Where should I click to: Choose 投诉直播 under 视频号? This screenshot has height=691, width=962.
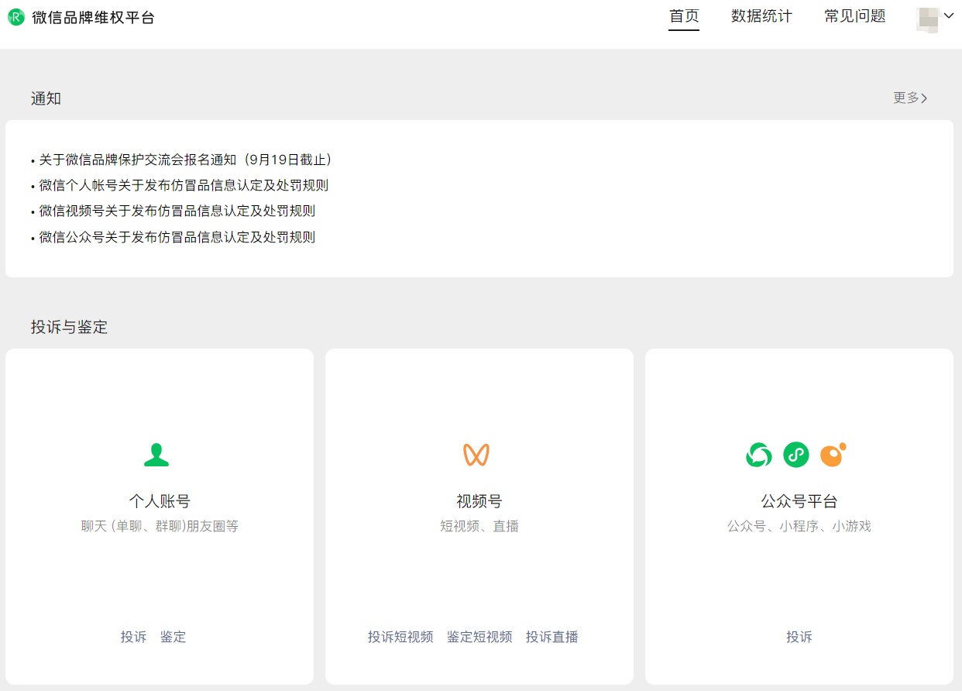click(x=552, y=637)
